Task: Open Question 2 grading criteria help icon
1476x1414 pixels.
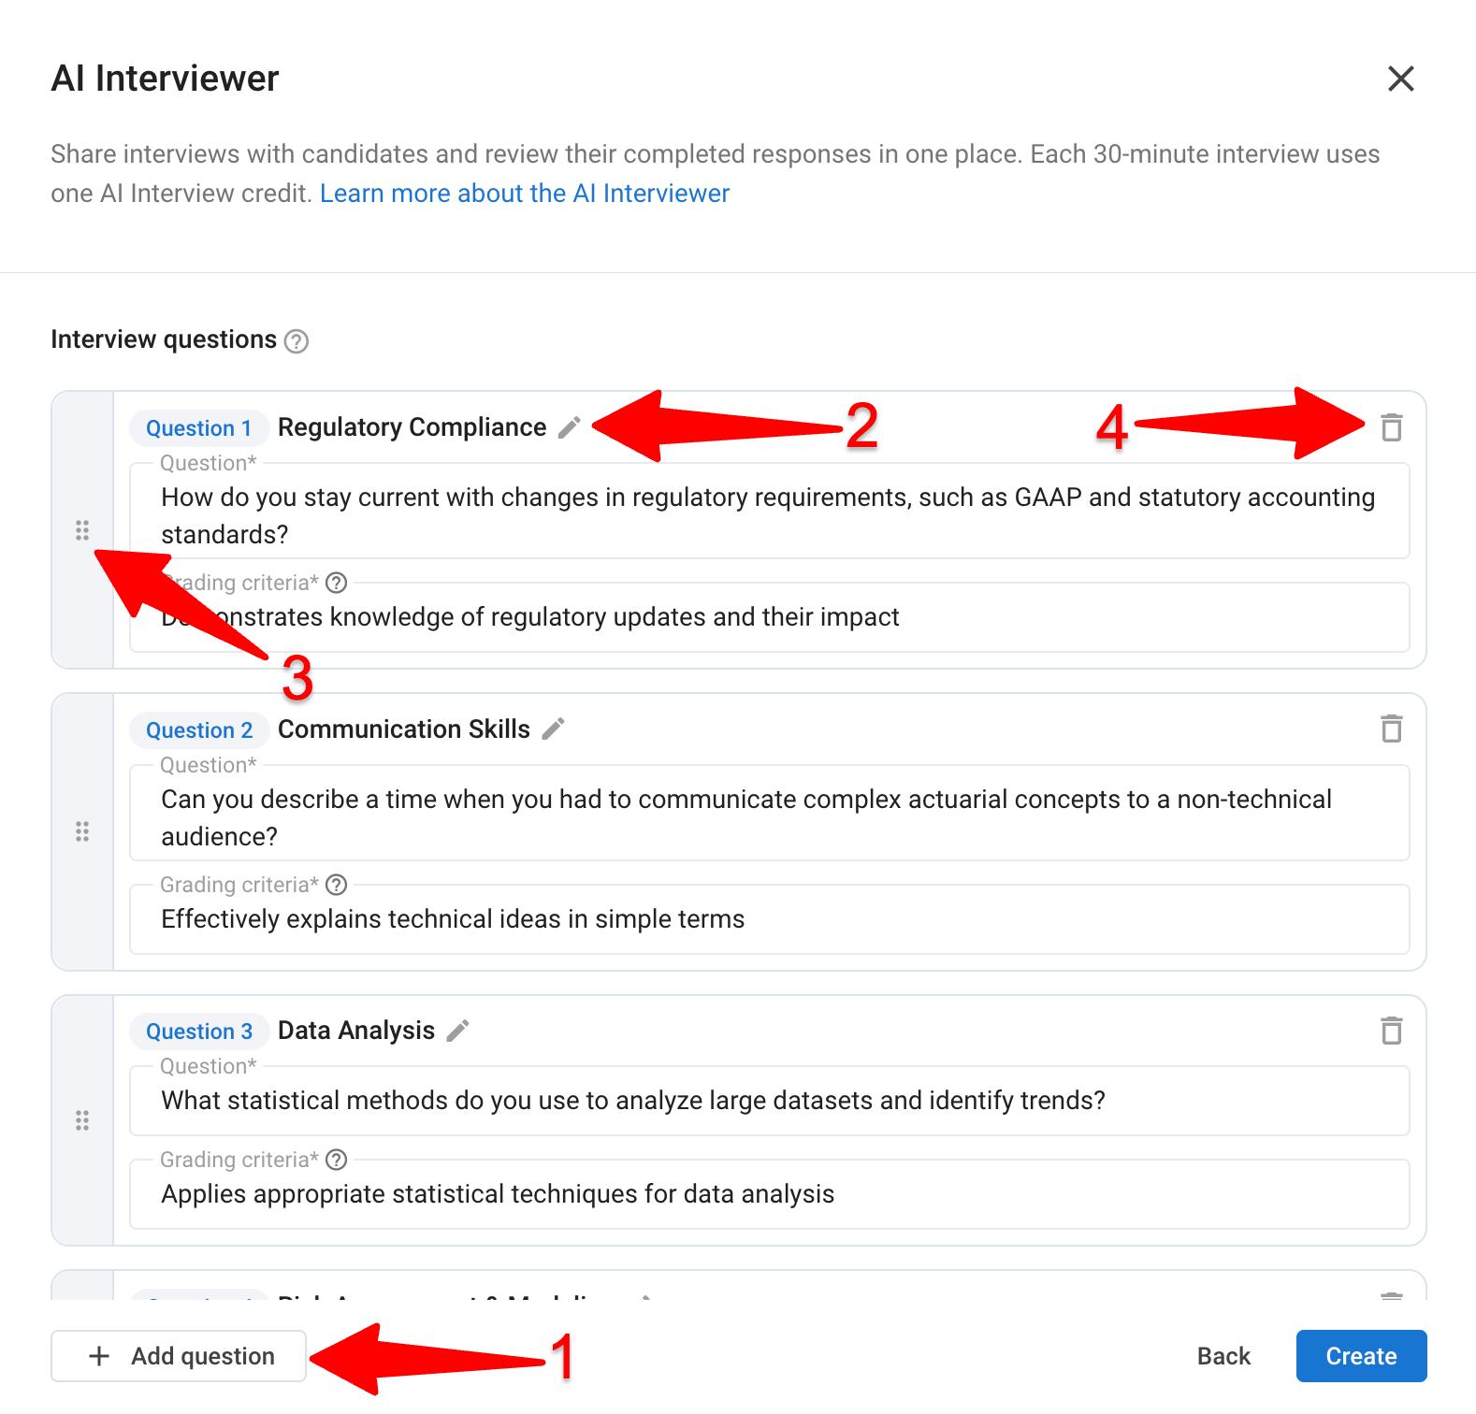Action: tap(337, 885)
